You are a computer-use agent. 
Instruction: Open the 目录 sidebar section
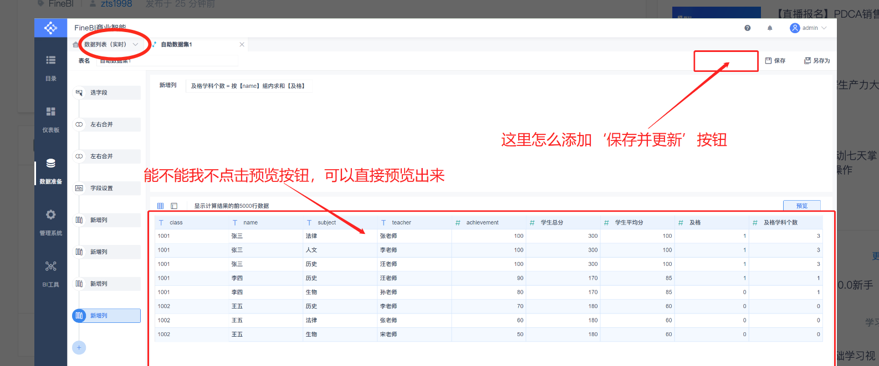pos(50,67)
